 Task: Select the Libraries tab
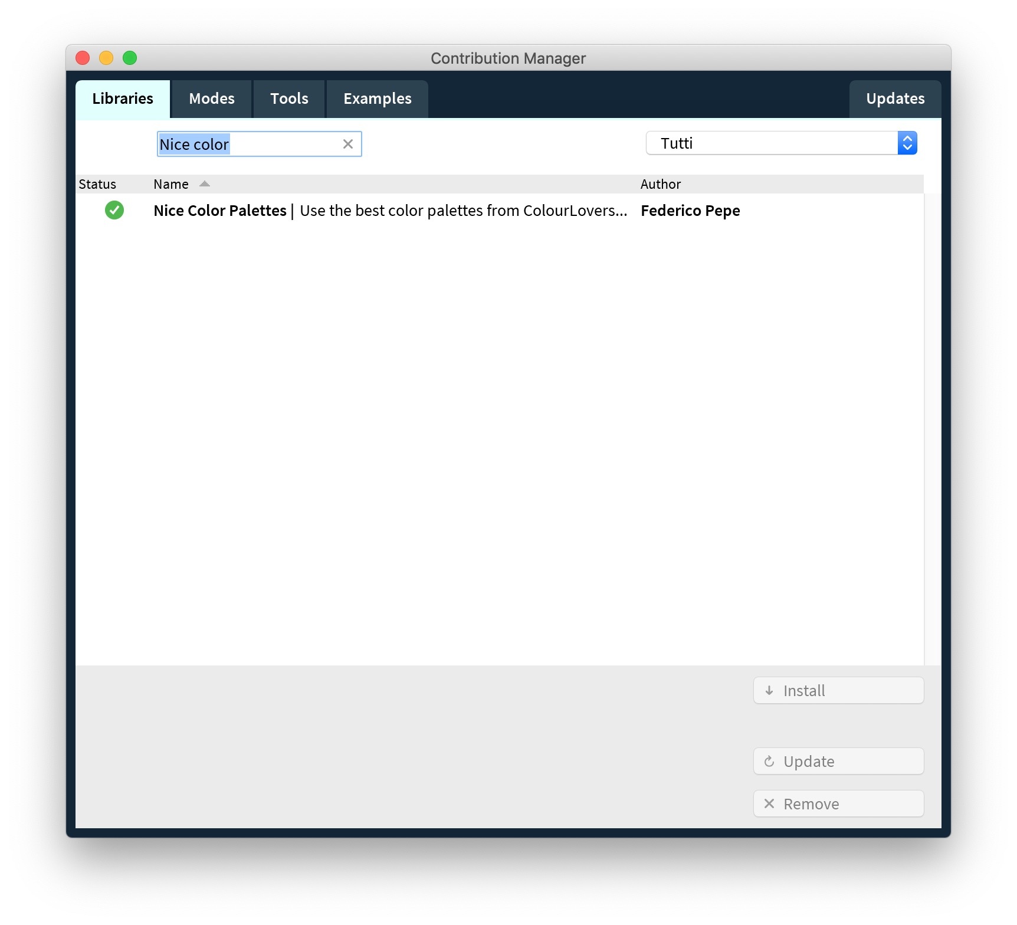pos(123,99)
